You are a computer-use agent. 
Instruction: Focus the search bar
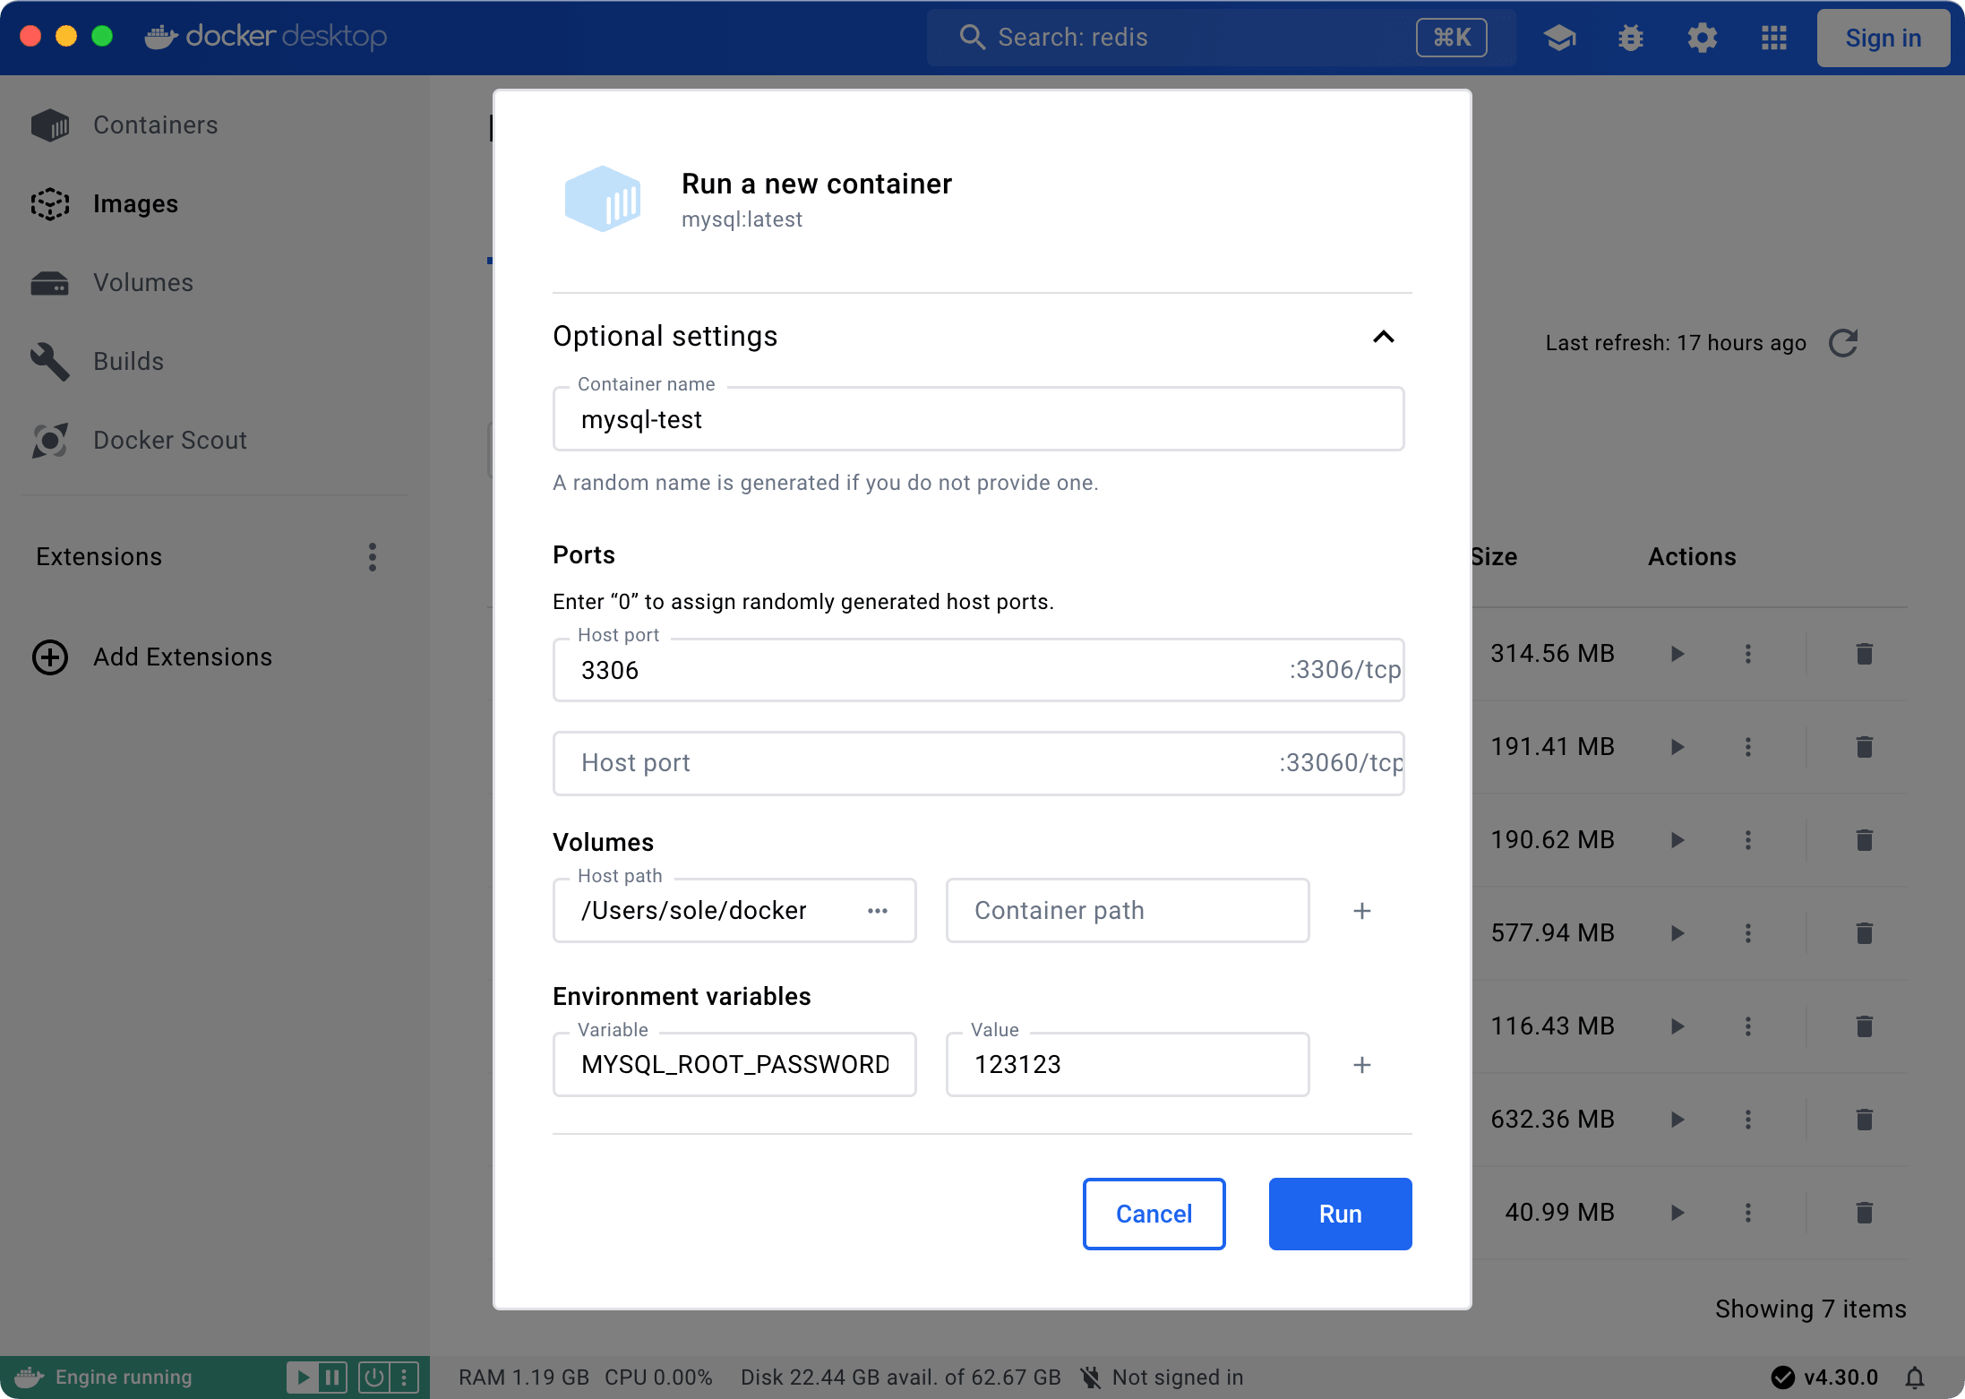click(x=1222, y=38)
